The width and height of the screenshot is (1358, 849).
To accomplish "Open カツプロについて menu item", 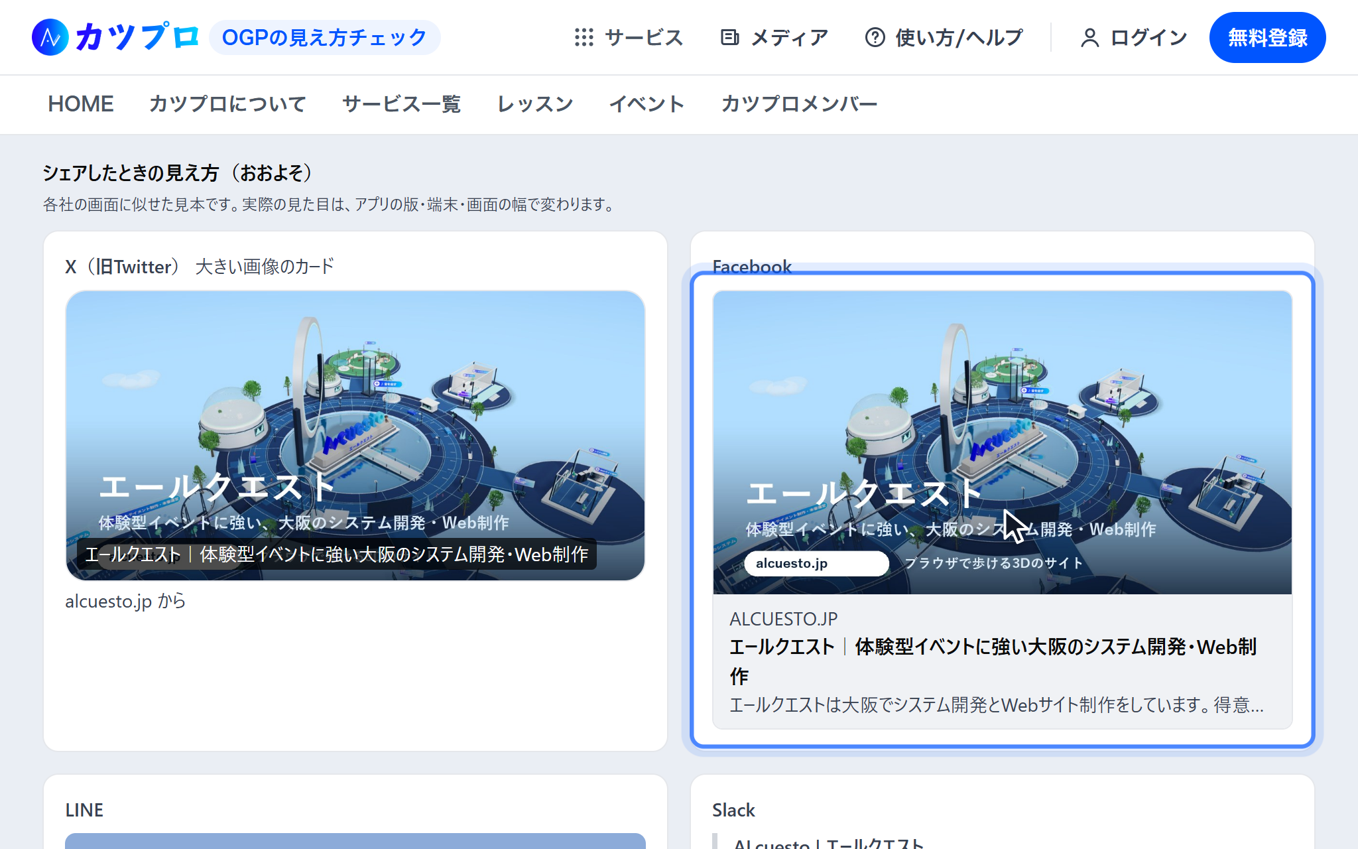I will click(227, 104).
